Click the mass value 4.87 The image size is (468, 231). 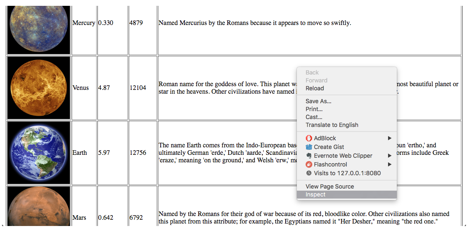(104, 88)
